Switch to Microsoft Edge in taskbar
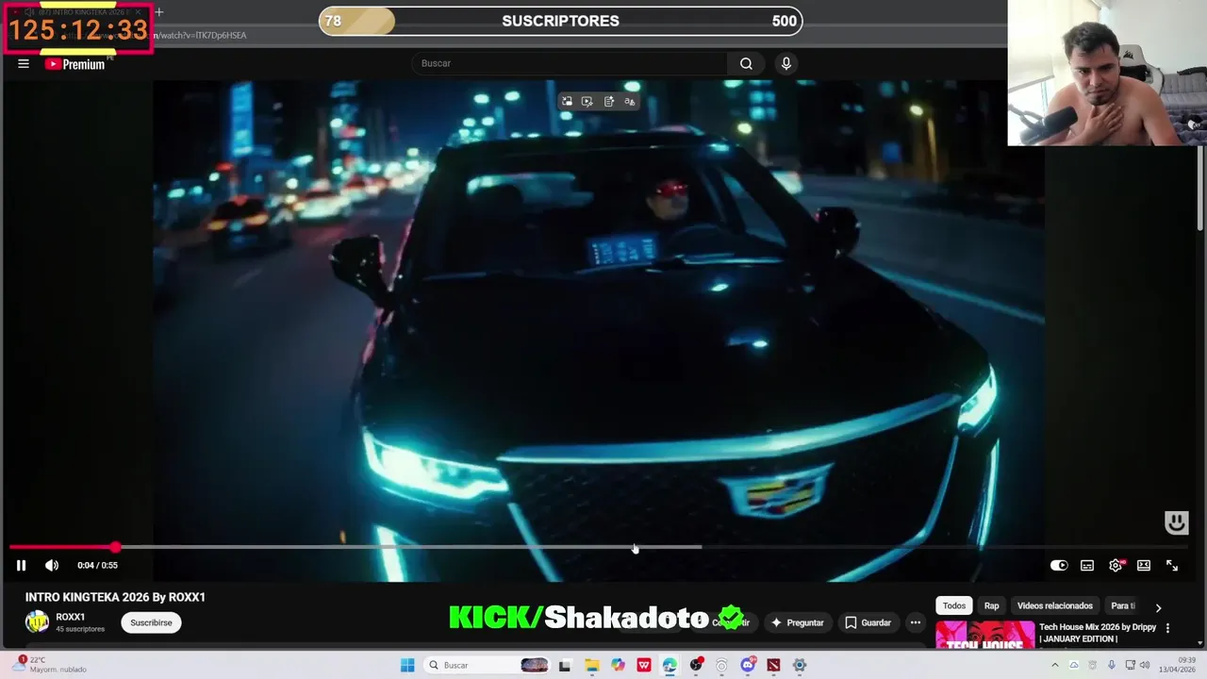The height and width of the screenshot is (679, 1207). click(670, 665)
